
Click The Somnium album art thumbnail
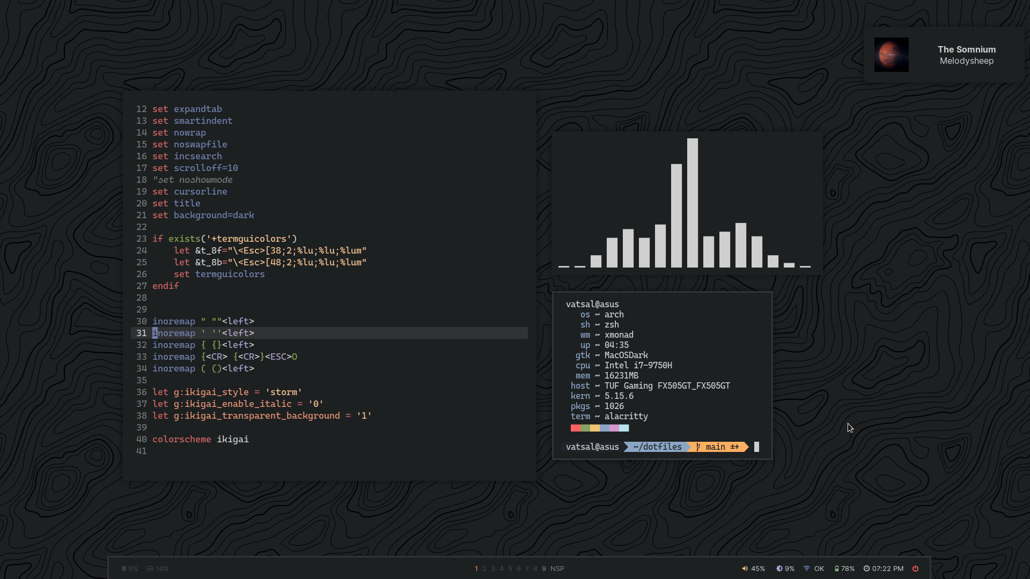point(891,55)
